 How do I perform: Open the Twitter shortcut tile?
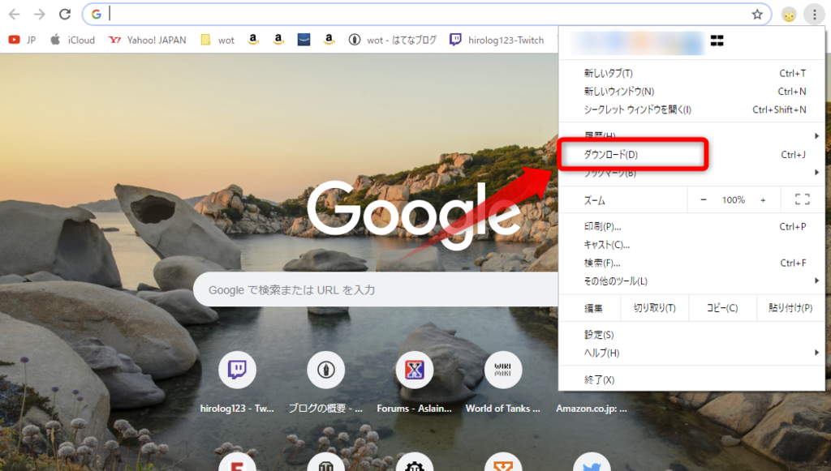[592, 464]
